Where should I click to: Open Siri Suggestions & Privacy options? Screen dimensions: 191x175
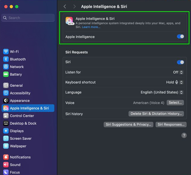tap(128, 125)
